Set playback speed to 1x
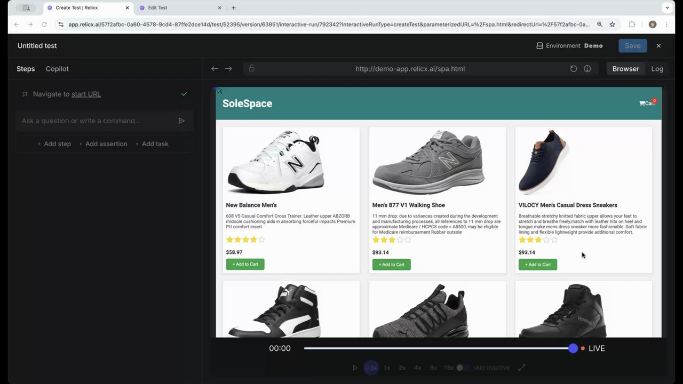This screenshot has height=384, width=683. coord(387,367)
